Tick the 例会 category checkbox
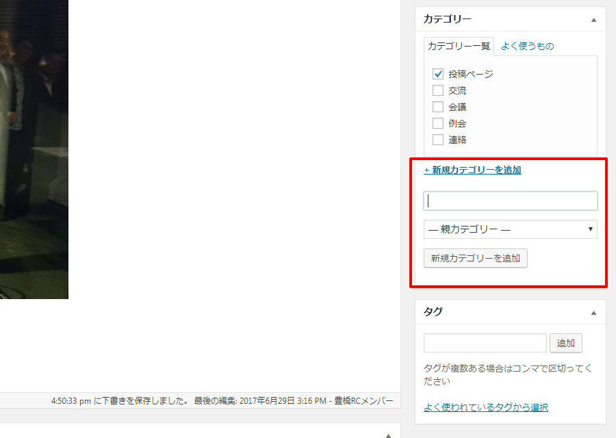616x438 pixels. coord(438,123)
